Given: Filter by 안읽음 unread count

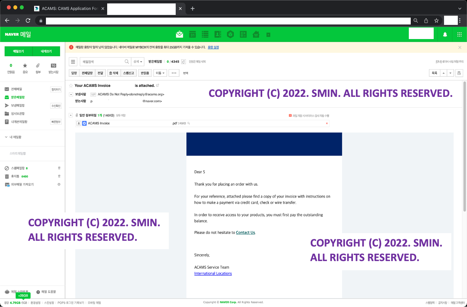Looking at the screenshot, I should (11, 68).
